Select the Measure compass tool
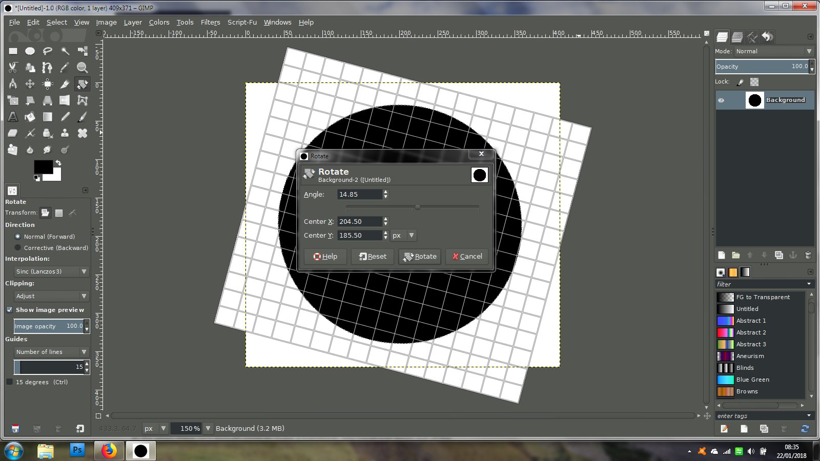This screenshot has height=461, width=820. pyautogui.click(x=13, y=84)
